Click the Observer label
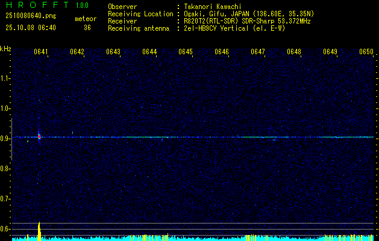The height and width of the screenshot is (241, 379). [122, 7]
